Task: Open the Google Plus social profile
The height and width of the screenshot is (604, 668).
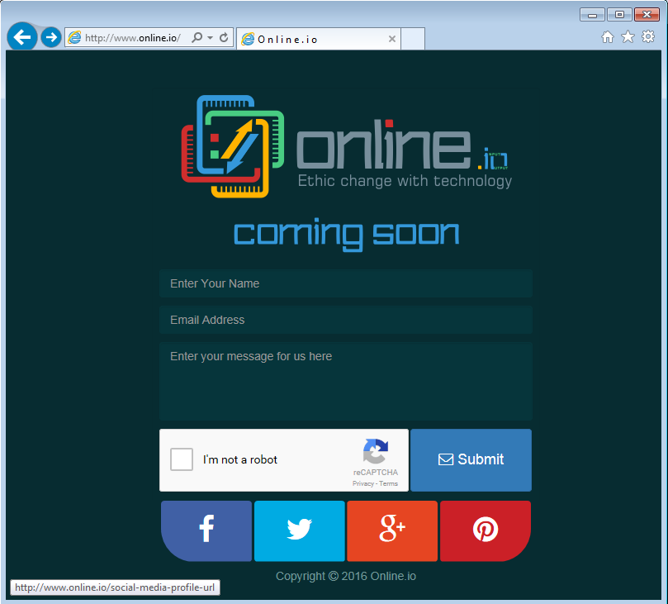Action: point(392,530)
